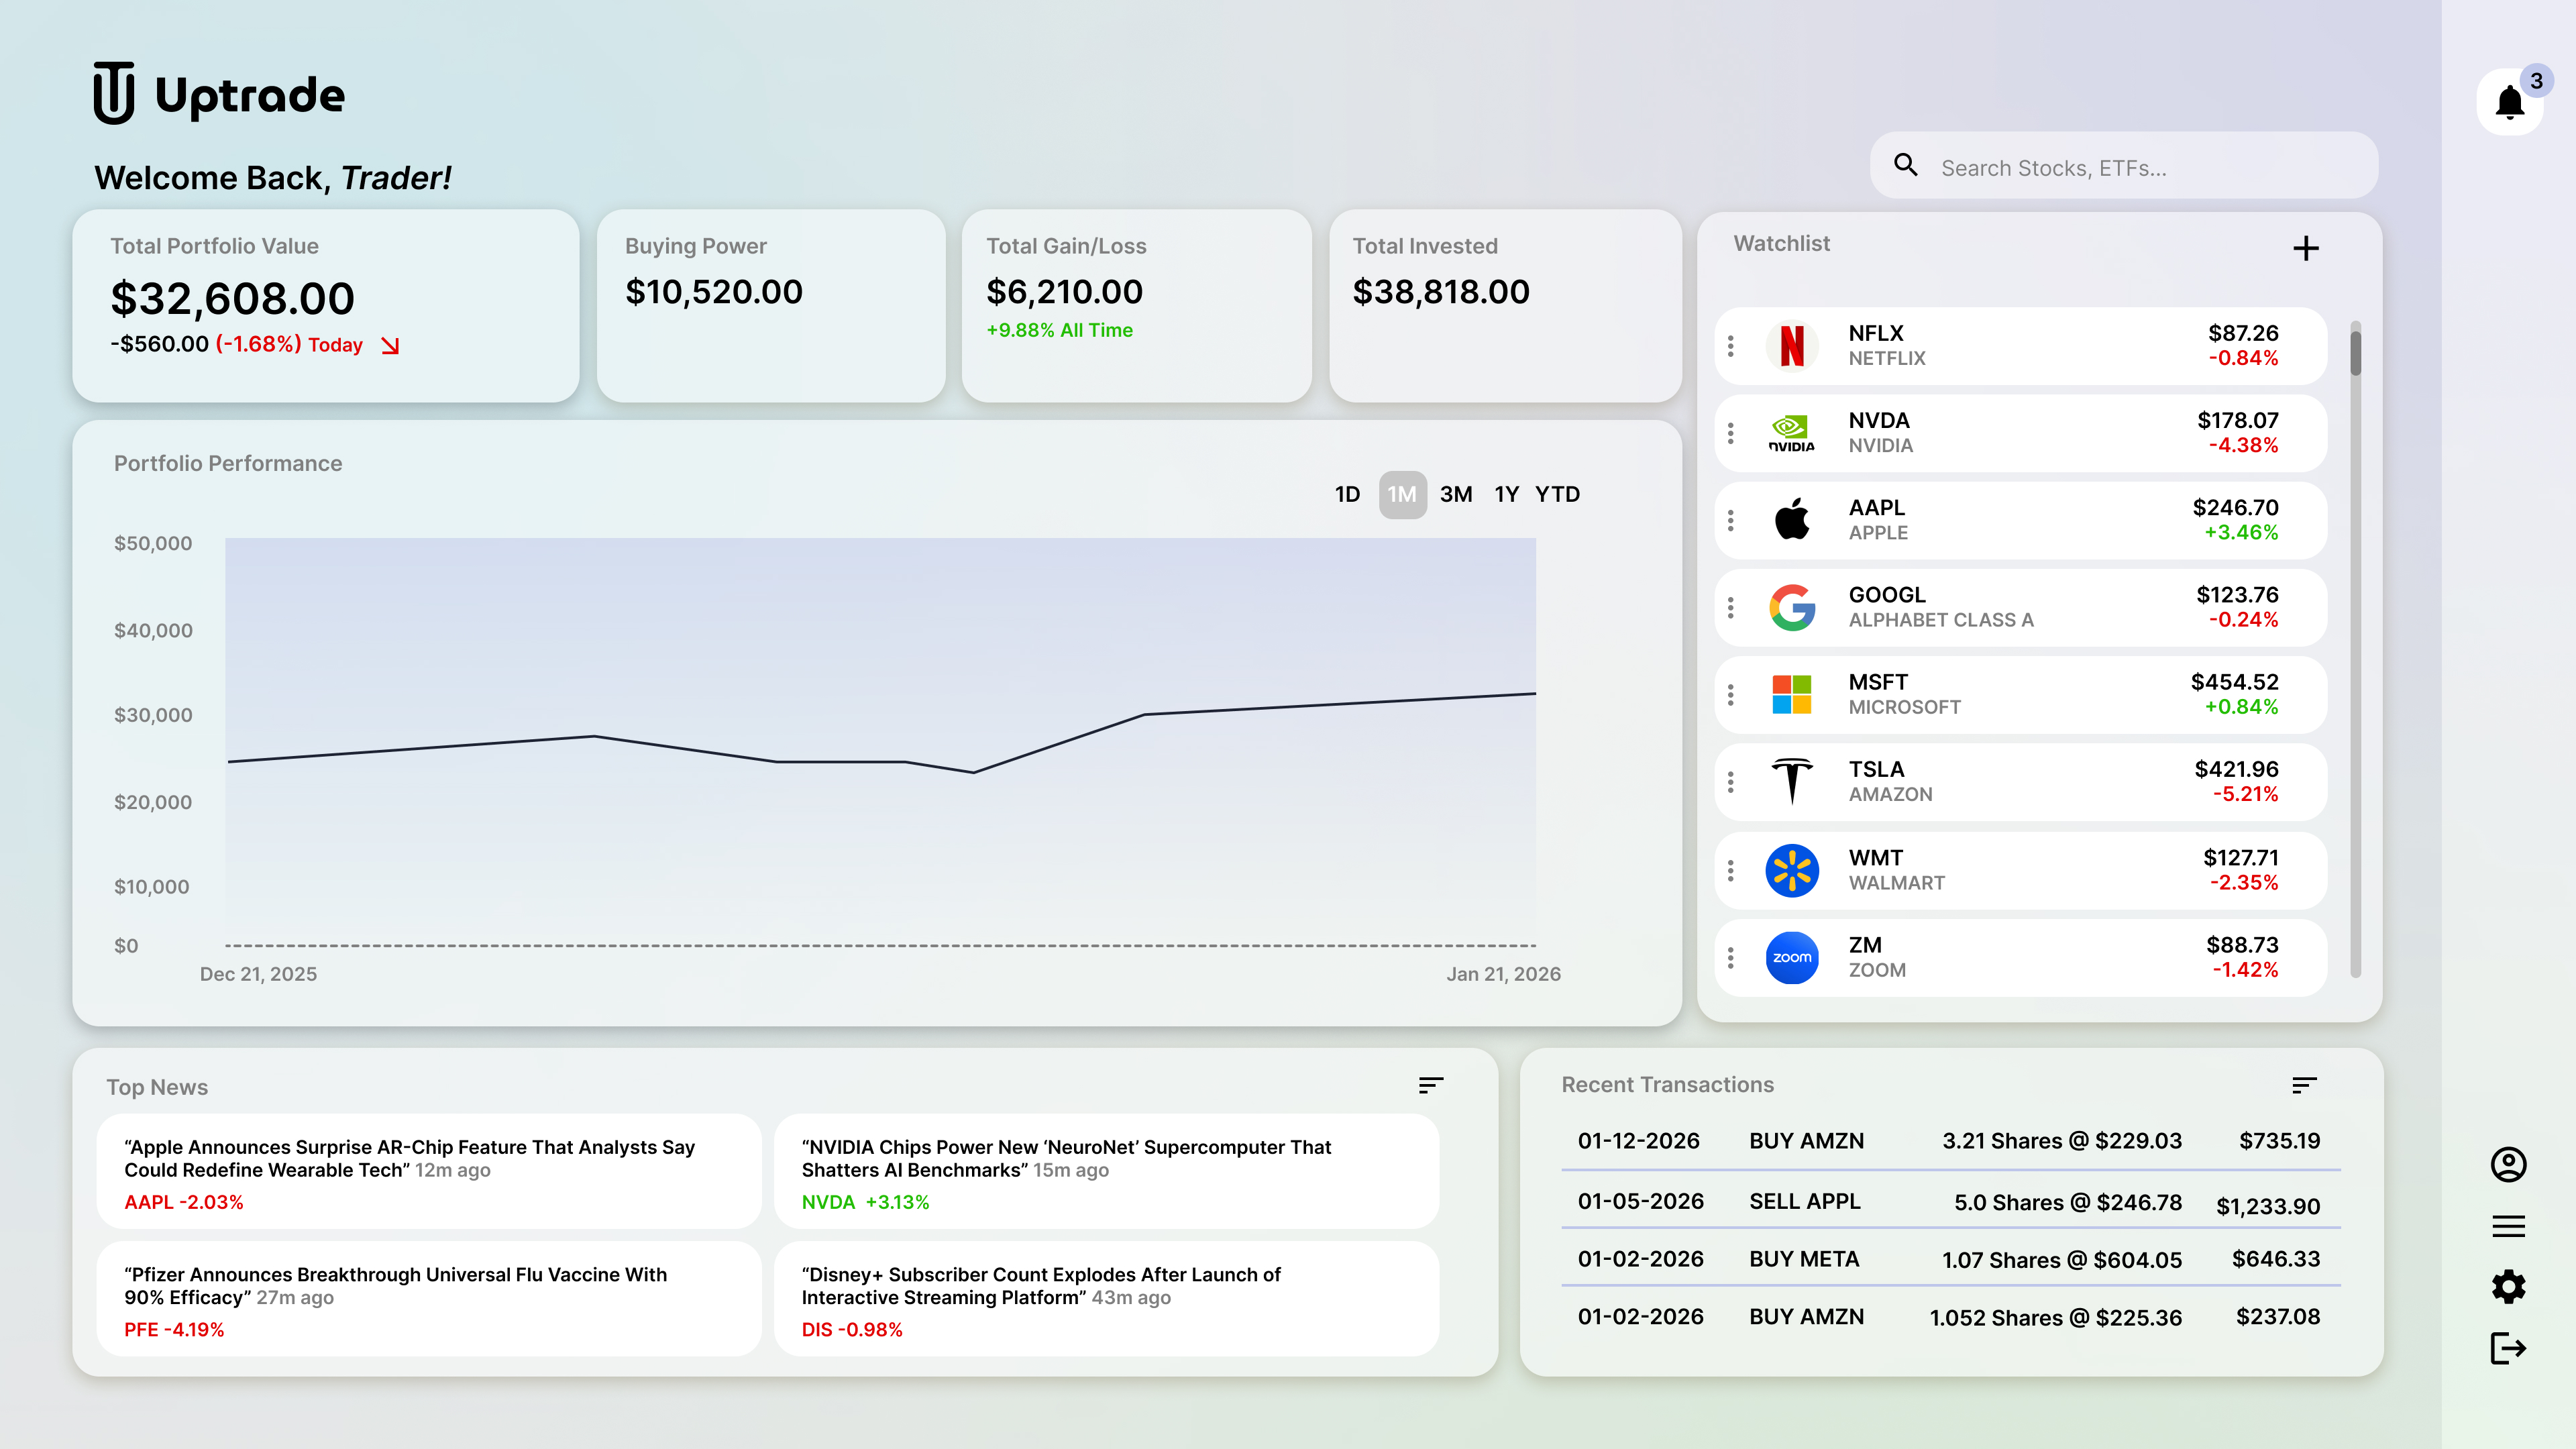The width and height of the screenshot is (2576, 1449).
Task: Click the Search Stocks, ETFs field
Action: coord(2124,165)
